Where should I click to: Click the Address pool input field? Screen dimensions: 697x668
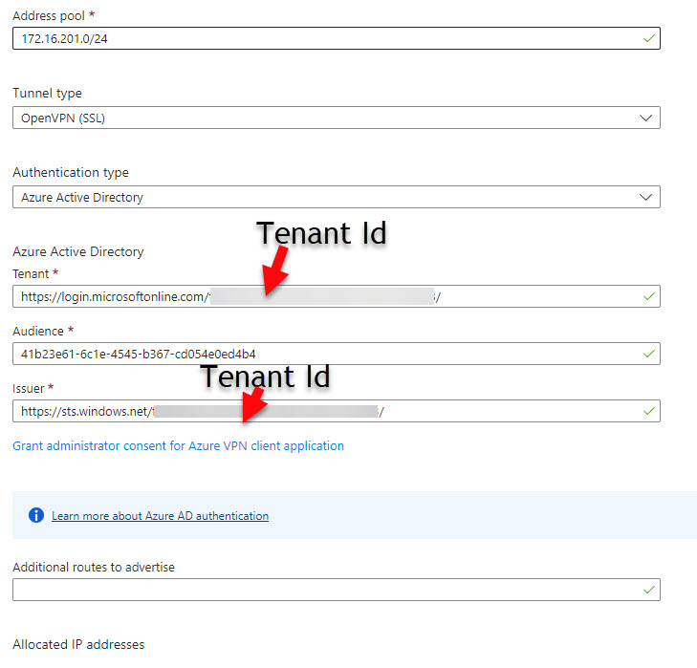[336, 38]
